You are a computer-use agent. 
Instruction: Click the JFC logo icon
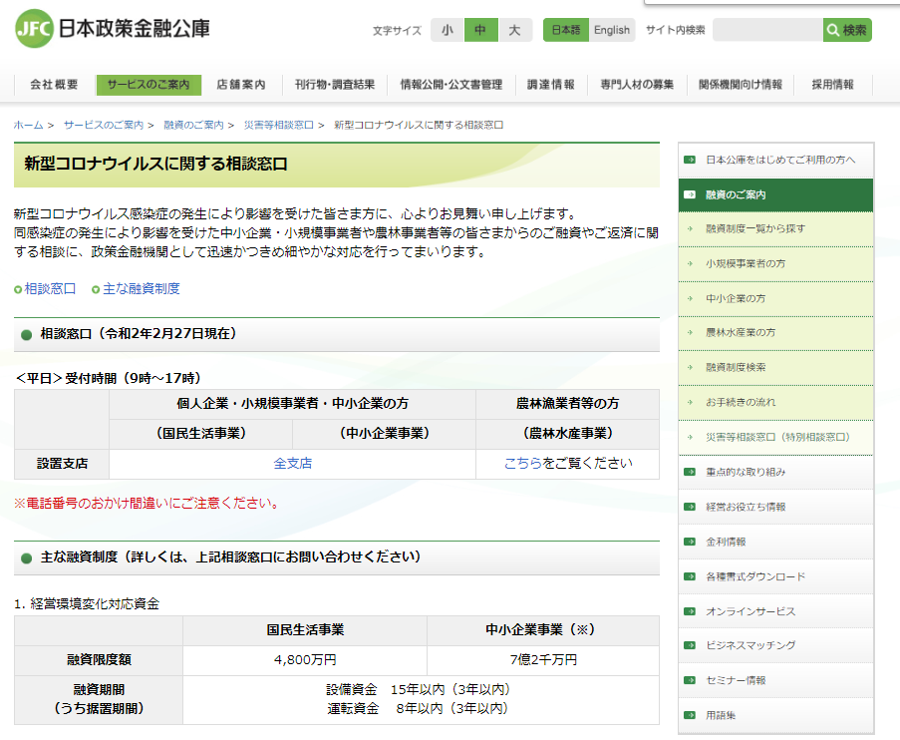click(35, 29)
